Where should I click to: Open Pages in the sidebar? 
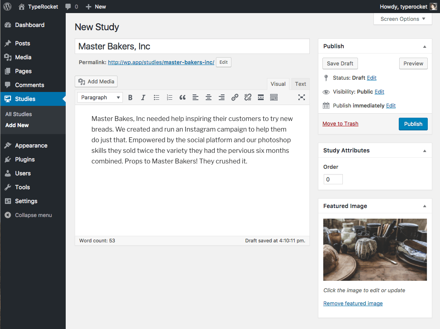33,71
